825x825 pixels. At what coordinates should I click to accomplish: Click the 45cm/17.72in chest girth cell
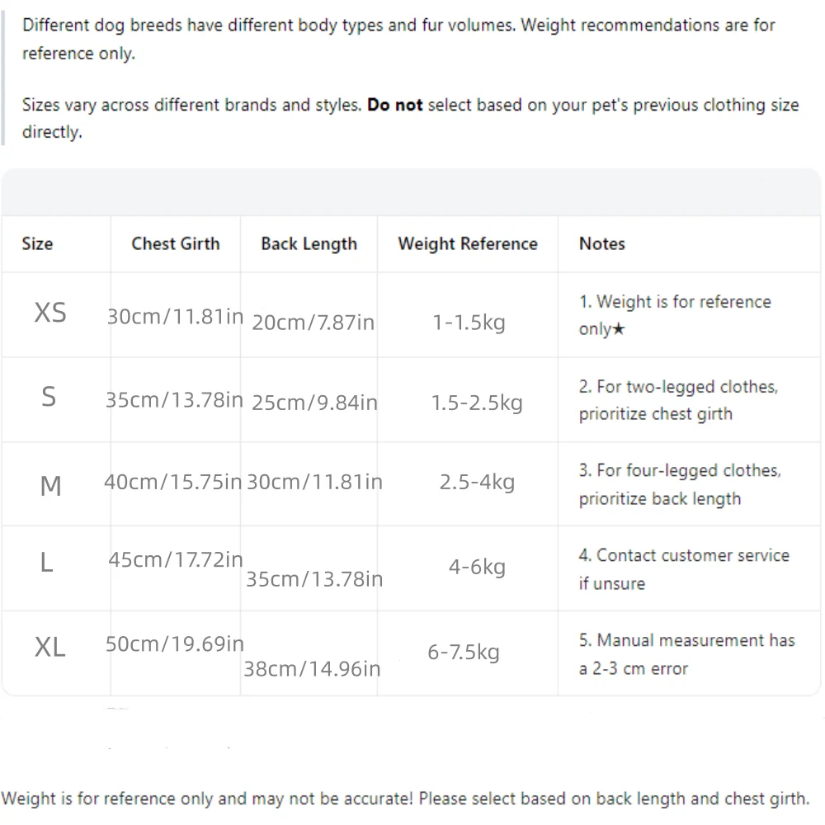pyautogui.click(x=176, y=560)
